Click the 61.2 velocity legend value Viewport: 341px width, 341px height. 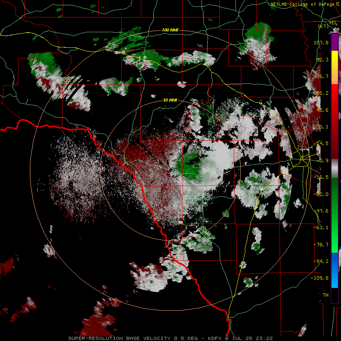click(322, 93)
